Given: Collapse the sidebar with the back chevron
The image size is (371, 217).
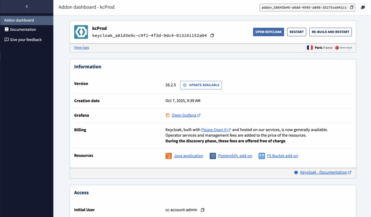Looking at the screenshot, I should click(x=26, y=7).
